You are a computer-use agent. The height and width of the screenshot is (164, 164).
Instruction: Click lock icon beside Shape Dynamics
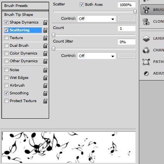click(x=45, y=22)
